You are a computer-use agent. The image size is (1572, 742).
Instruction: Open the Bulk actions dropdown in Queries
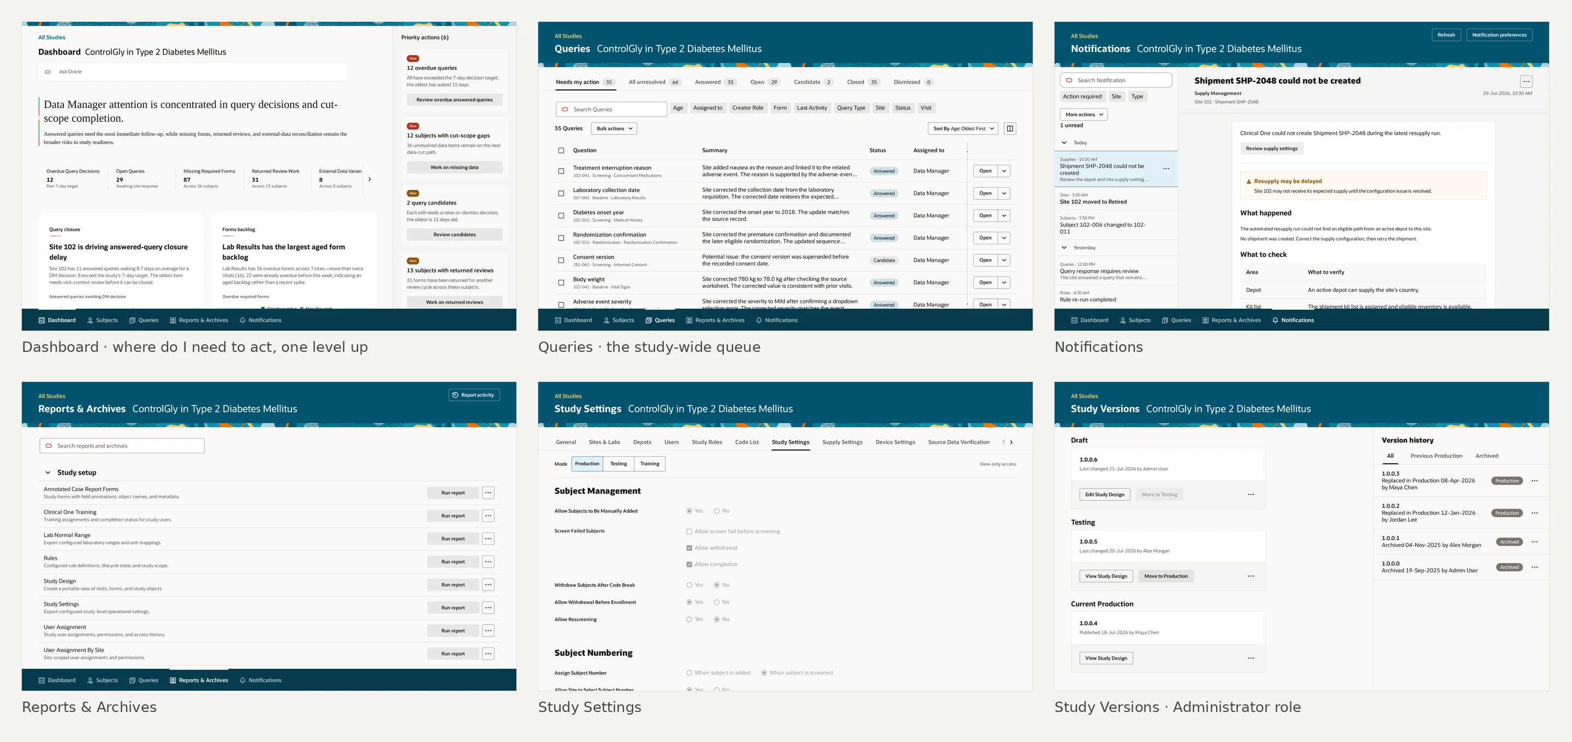point(614,129)
